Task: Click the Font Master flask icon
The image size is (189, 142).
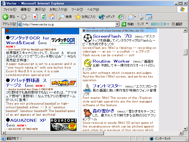Action: pos(87,88)
